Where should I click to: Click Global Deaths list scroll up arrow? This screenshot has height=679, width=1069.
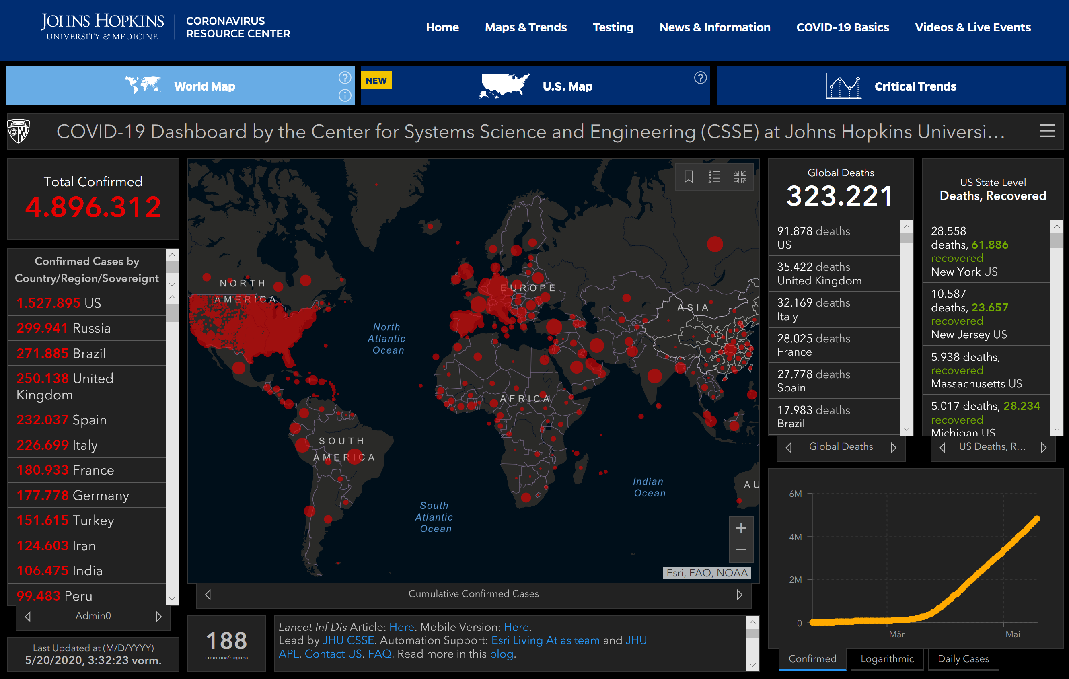coord(907,227)
